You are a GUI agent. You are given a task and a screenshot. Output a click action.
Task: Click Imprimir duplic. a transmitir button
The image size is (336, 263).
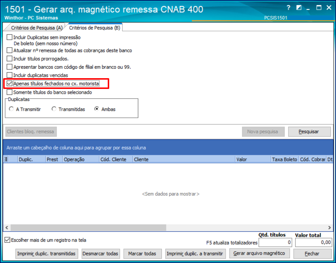pos(195,254)
